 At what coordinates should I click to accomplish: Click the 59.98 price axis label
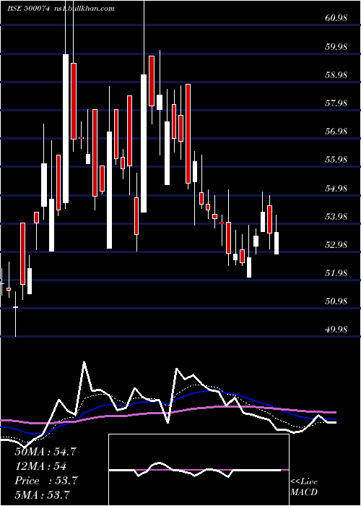[336, 46]
